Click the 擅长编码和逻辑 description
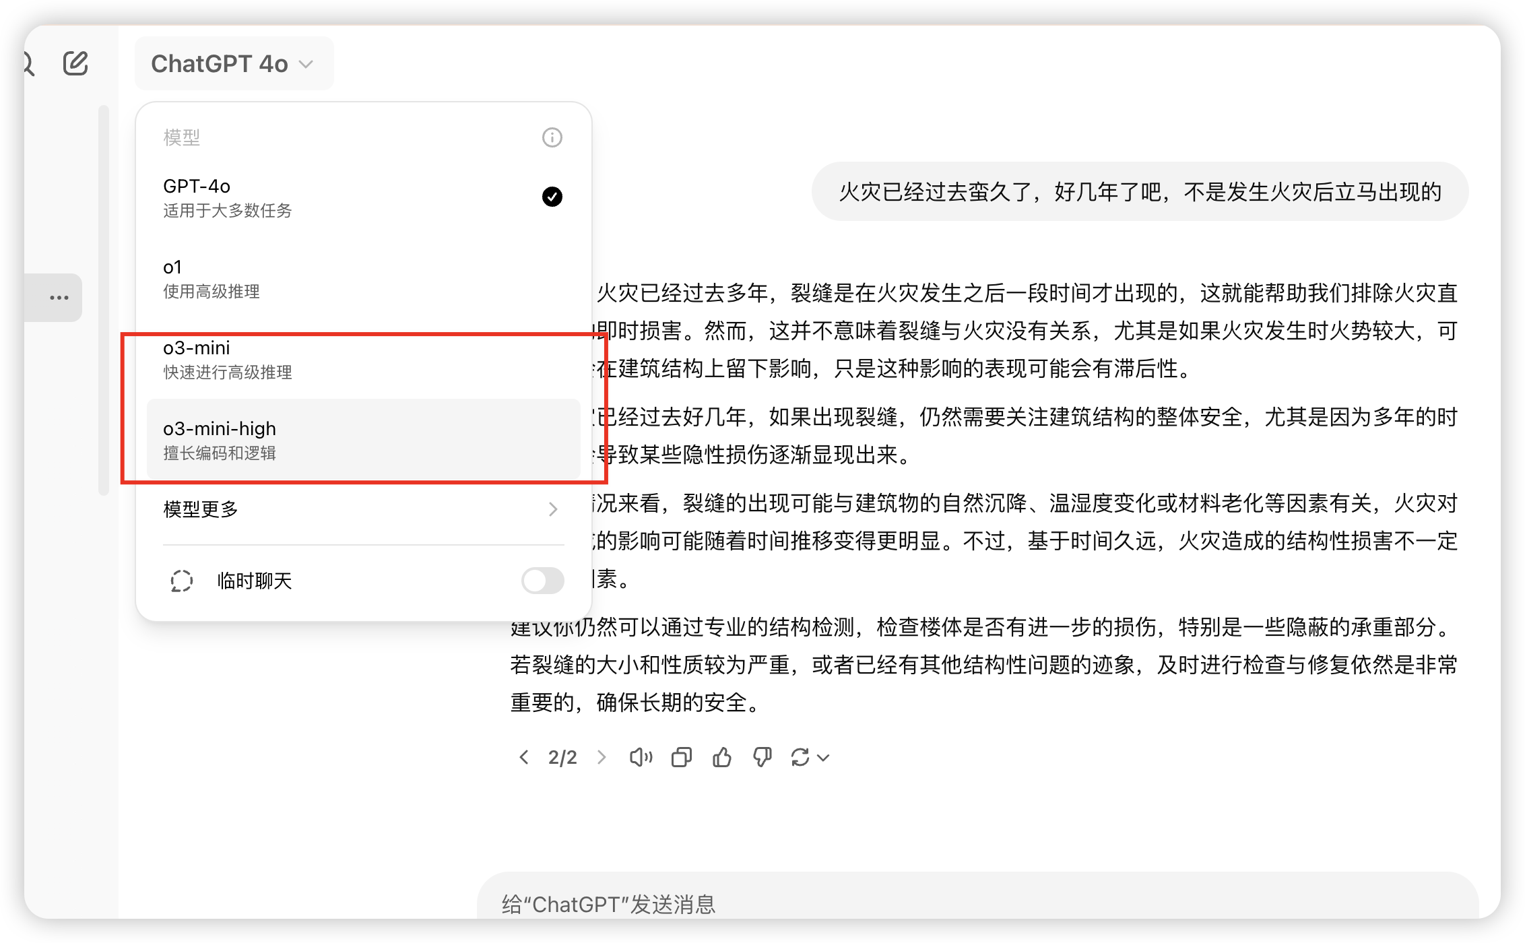The height and width of the screenshot is (943, 1525). (x=220, y=453)
